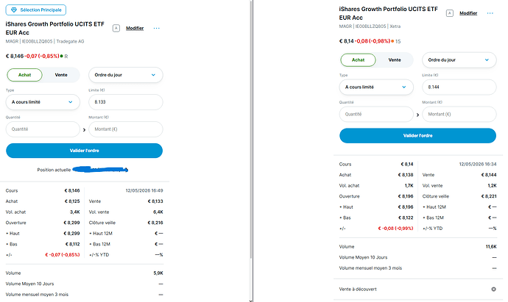The image size is (508, 302).
Task: Open three-dots menu in right Xetra panel
Action: pos(490,13)
